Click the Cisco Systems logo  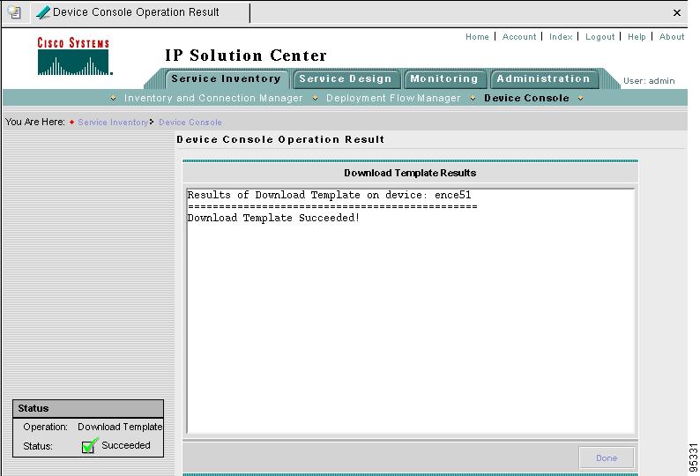coord(74,56)
